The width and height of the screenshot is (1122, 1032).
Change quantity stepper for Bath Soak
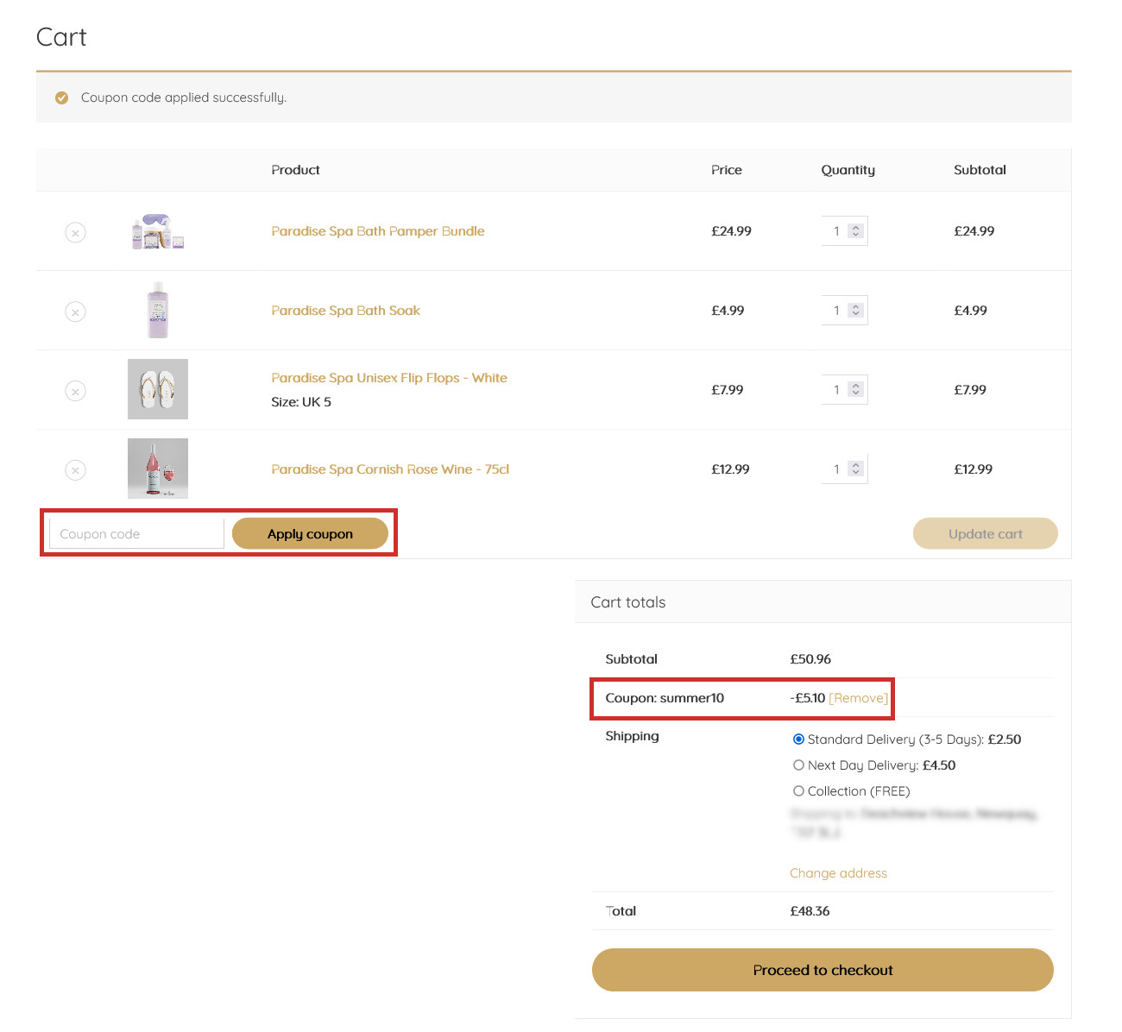point(855,311)
